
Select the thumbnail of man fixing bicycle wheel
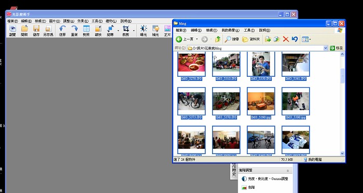pyautogui.click(x=191, y=101)
